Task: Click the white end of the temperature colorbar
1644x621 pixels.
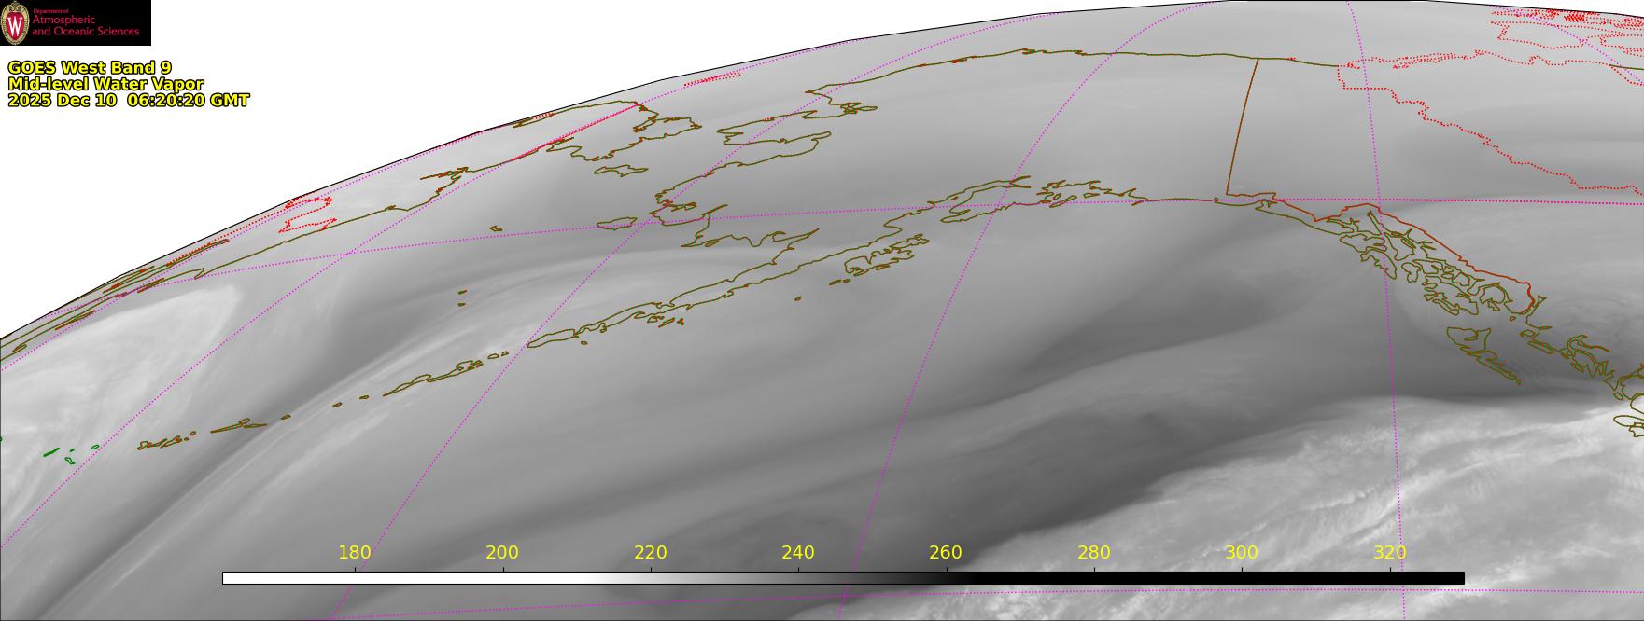Action: [x=401, y=578]
